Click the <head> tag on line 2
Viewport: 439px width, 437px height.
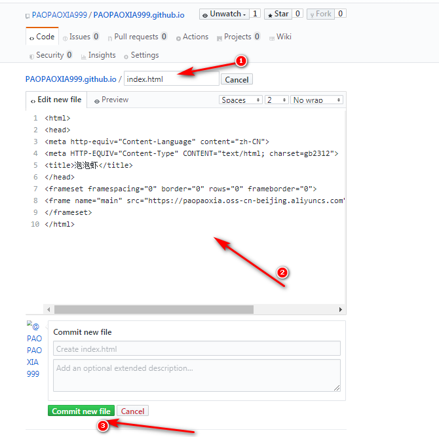click(58, 130)
